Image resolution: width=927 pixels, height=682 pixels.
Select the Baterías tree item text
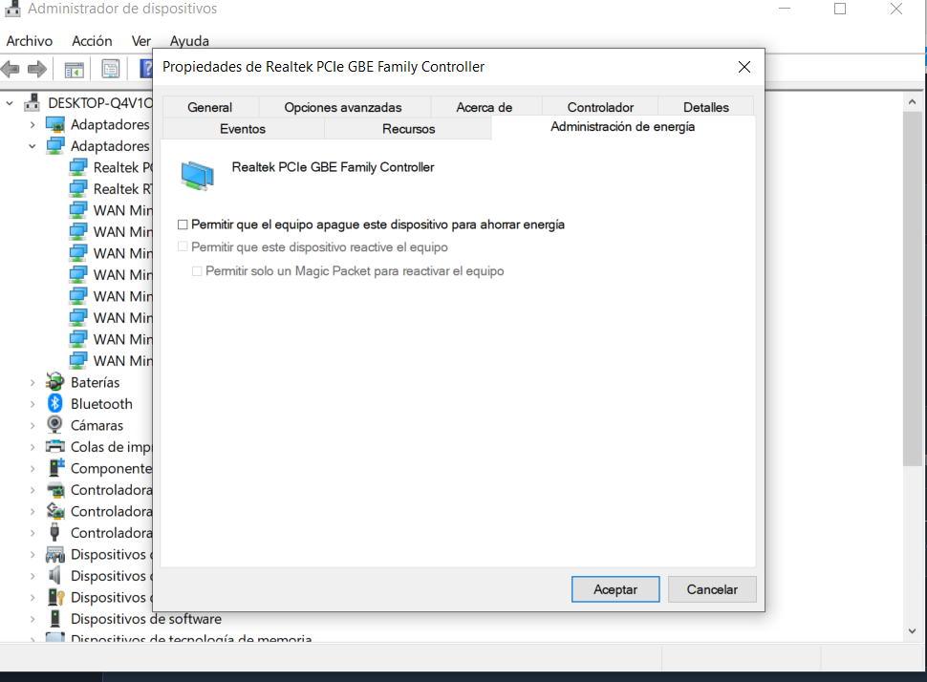click(x=96, y=382)
